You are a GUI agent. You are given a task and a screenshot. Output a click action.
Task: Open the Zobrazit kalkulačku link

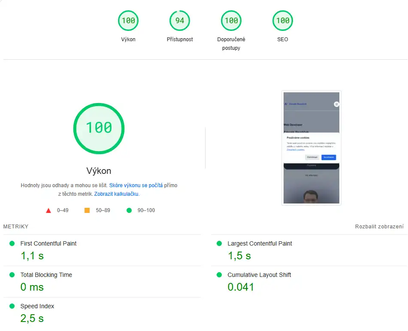(116, 194)
